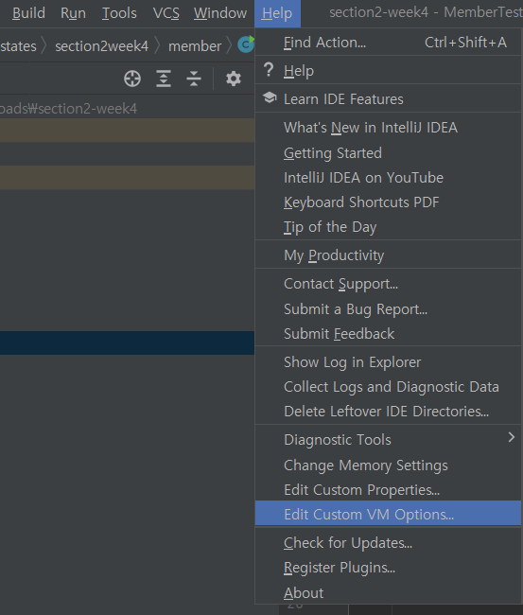Click the section2week4 breadcrumb segment
This screenshot has width=523, height=615.
click(x=101, y=46)
